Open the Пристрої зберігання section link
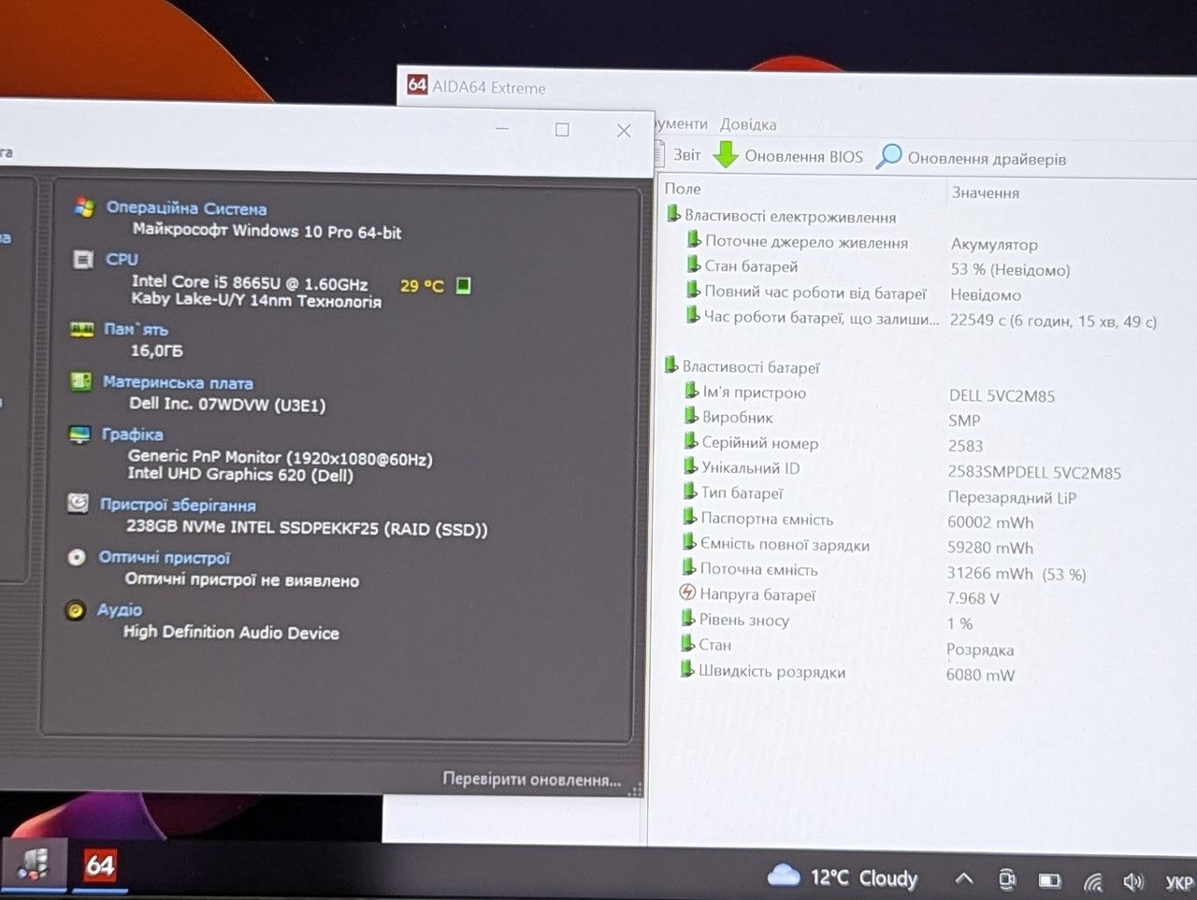Image resolution: width=1197 pixels, height=900 pixels. 178,505
